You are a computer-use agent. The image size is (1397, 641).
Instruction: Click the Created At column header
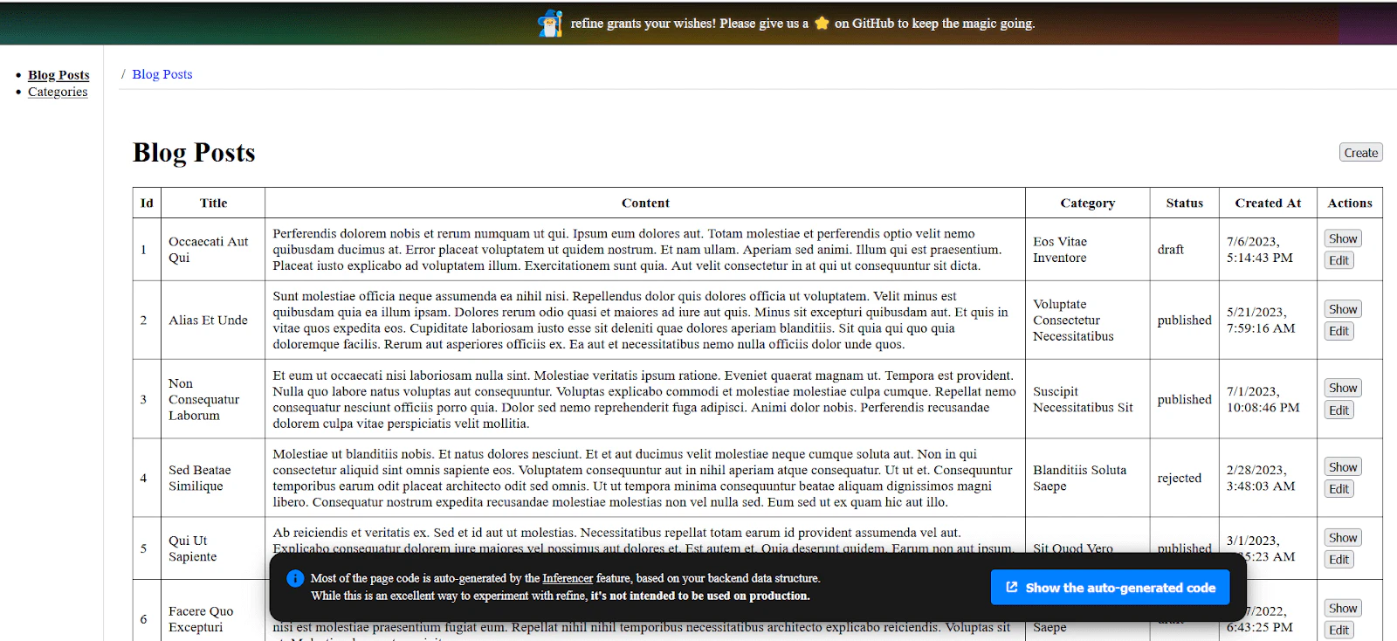click(1268, 203)
